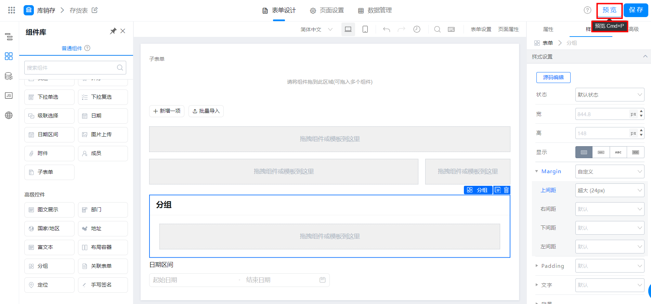The height and width of the screenshot is (304, 651).
Task: Close the 组件库 panel
Action: (x=123, y=31)
